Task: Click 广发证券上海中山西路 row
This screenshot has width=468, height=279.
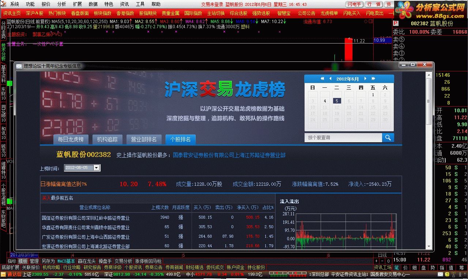Action: coord(157,237)
